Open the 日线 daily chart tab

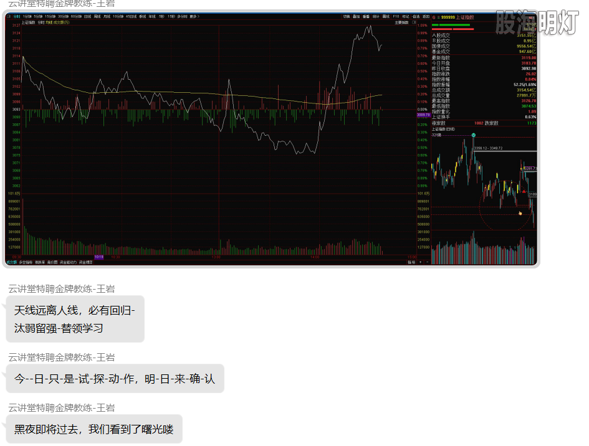[x=87, y=17]
